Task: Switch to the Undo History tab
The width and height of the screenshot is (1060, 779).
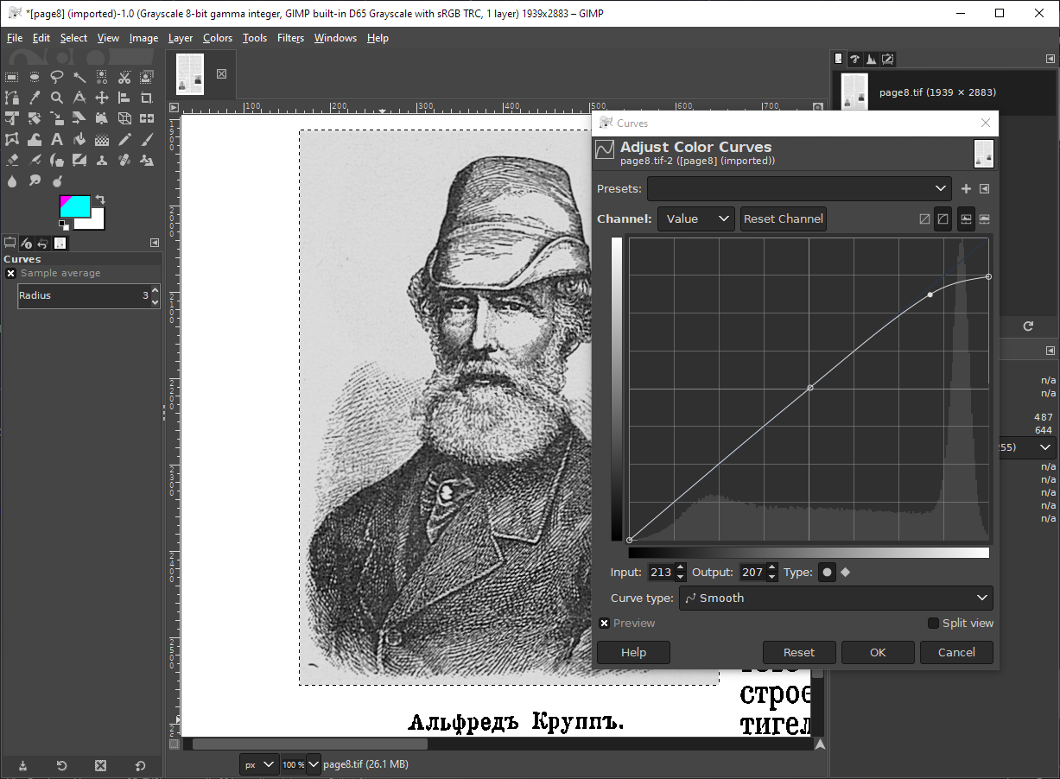Action: 42,244
